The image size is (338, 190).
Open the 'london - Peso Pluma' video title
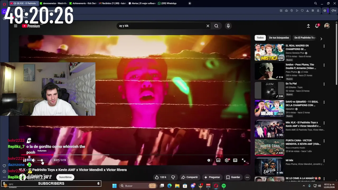[301, 66]
